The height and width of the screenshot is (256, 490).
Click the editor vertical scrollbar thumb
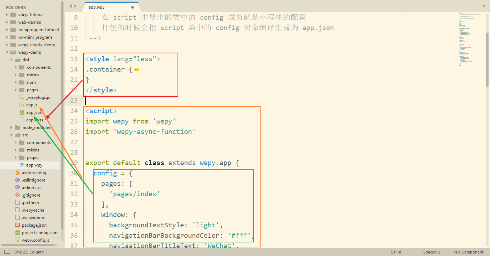pyautogui.click(x=487, y=59)
